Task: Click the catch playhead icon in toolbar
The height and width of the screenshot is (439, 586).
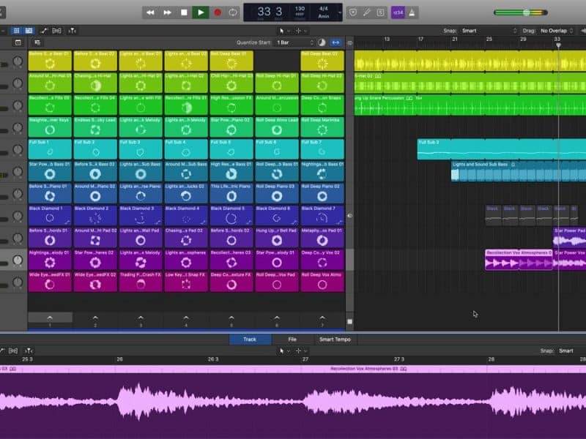Action: coord(73,31)
